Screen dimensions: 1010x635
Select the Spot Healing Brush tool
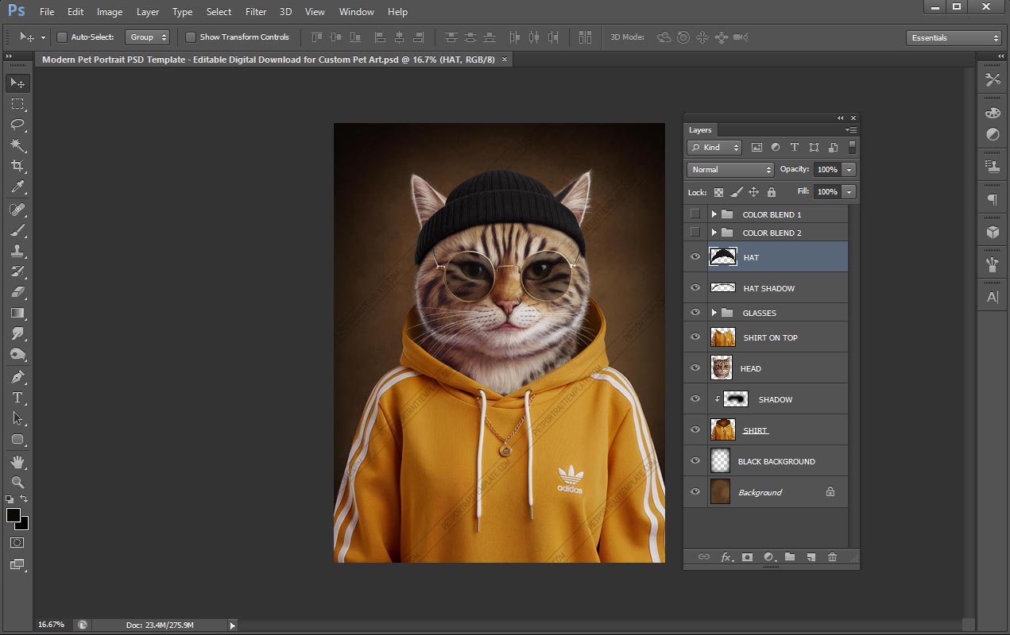point(17,210)
